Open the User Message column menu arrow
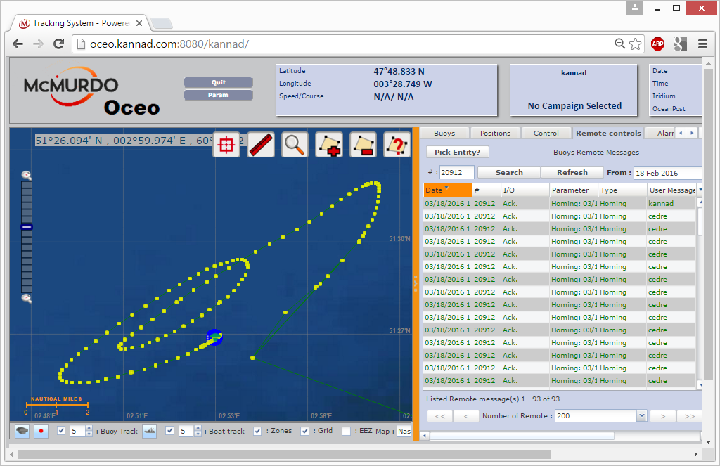Image resolution: width=720 pixels, height=466 pixels. (x=700, y=190)
